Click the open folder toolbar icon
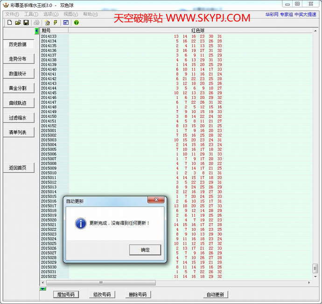The image size is (322, 304). click(18, 22)
